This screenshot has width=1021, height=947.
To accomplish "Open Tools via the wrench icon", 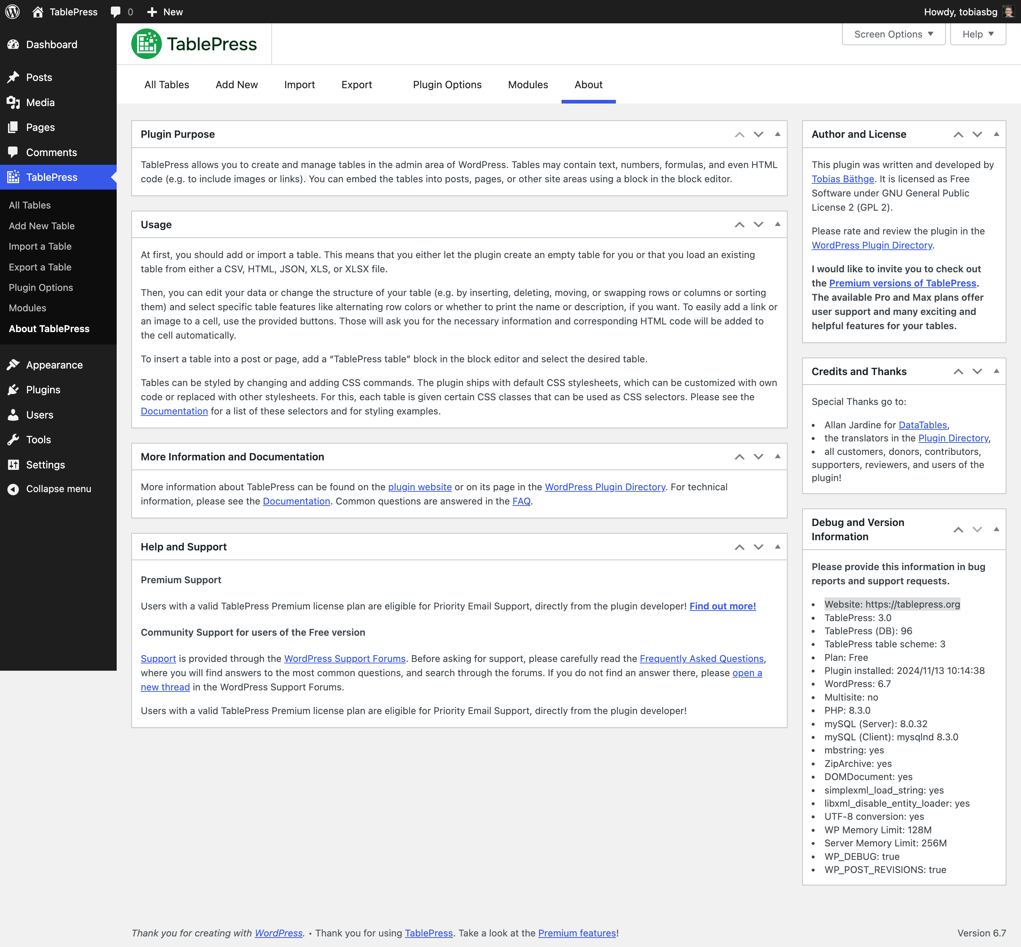I will tap(13, 439).
